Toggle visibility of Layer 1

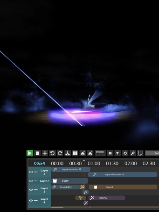(31, 172)
